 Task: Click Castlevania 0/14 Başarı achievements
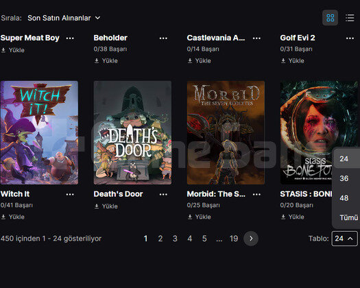pyautogui.click(x=203, y=49)
